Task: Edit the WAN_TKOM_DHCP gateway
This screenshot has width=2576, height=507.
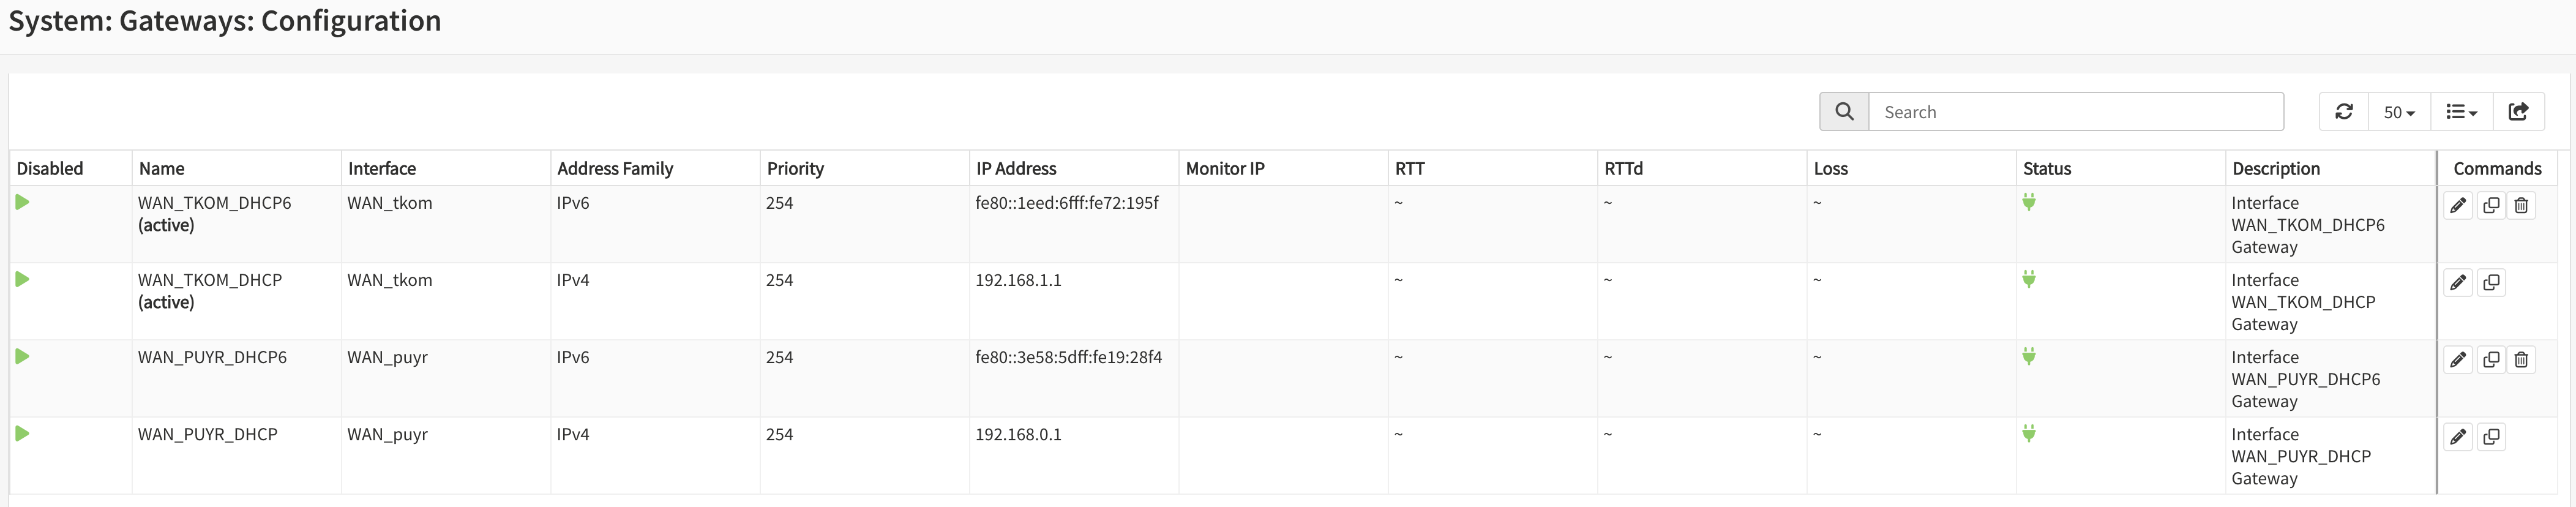Action: tap(2457, 283)
